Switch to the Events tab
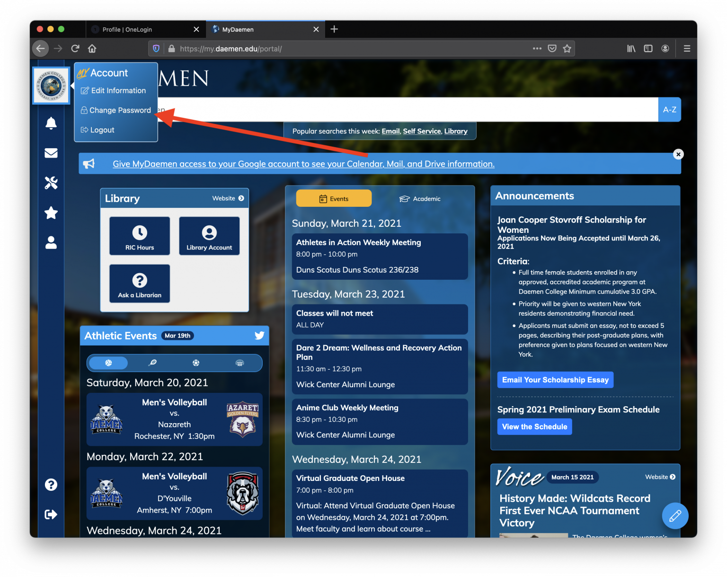Image resolution: width=727 pixels, height=577 pixels. 334,199
